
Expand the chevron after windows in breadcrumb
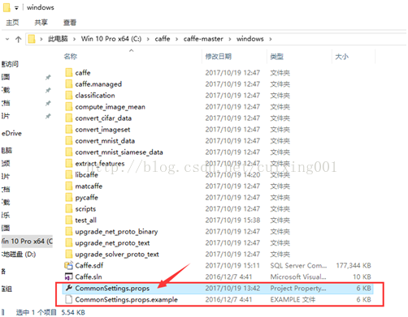(271, 39)
